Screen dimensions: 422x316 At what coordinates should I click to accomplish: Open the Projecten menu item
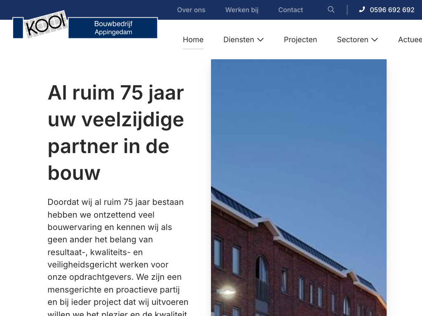(300, 40)
